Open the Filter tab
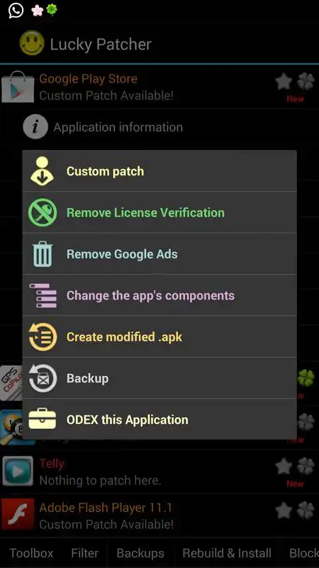 [84, 553]
